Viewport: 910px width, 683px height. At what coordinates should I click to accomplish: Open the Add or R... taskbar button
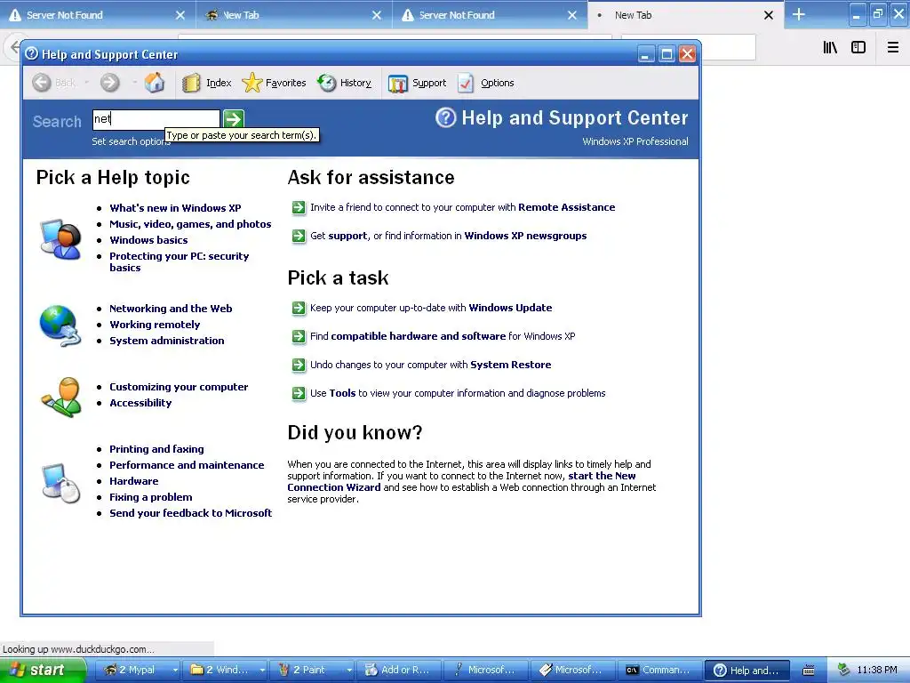tap(399, 671)
